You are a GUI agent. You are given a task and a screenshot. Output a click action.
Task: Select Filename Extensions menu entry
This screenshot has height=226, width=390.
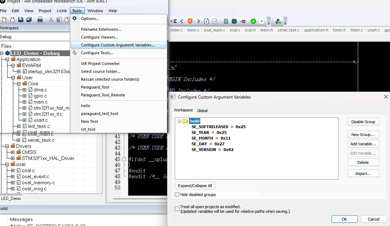pos(101,29)
